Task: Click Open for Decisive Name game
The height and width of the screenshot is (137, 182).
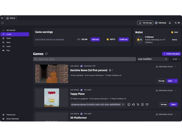Action: (170, 81)
